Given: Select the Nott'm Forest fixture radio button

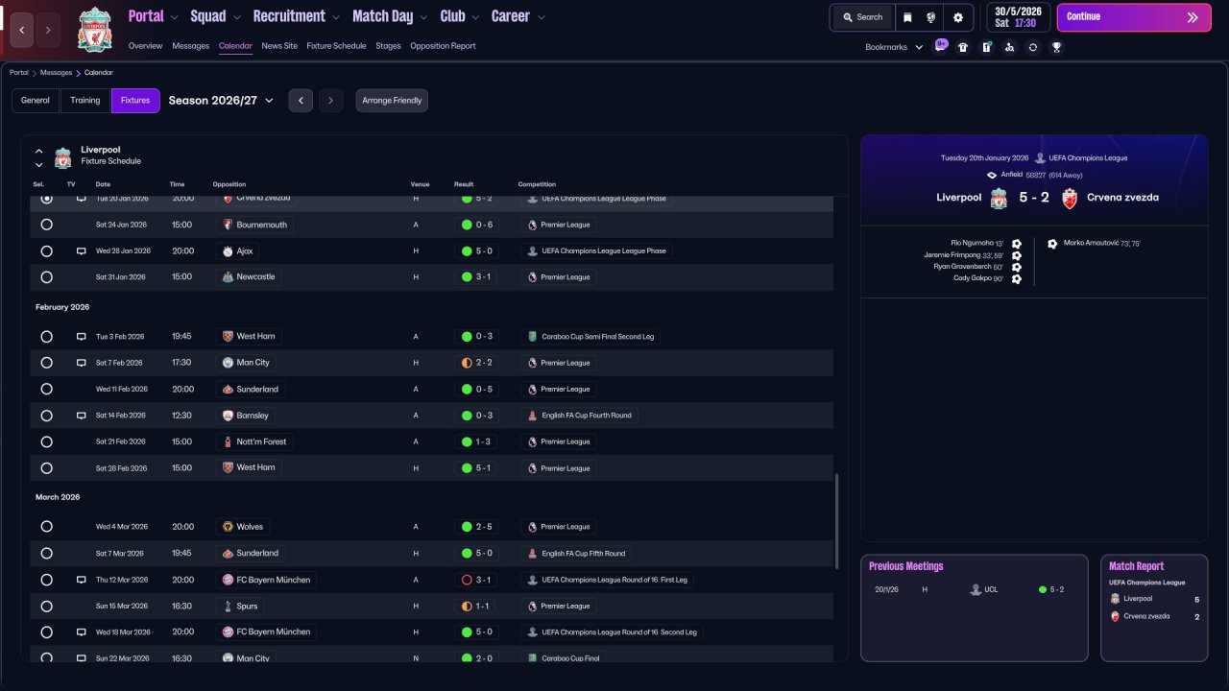Looking at the screenshot, I should click(x=46, y=441).
